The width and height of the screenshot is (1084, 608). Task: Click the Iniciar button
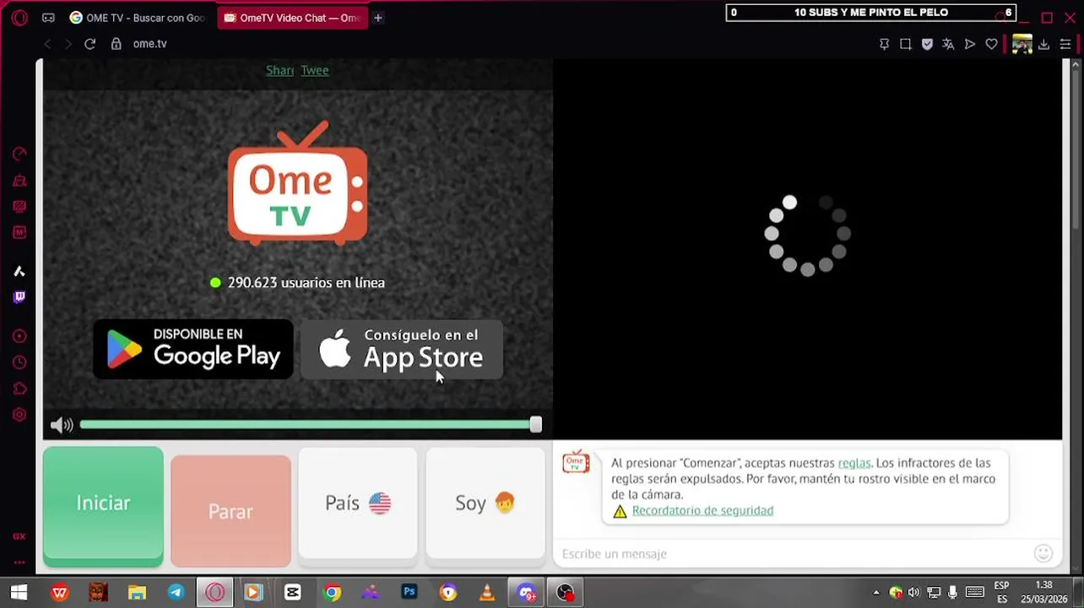(x=103, y=505)
